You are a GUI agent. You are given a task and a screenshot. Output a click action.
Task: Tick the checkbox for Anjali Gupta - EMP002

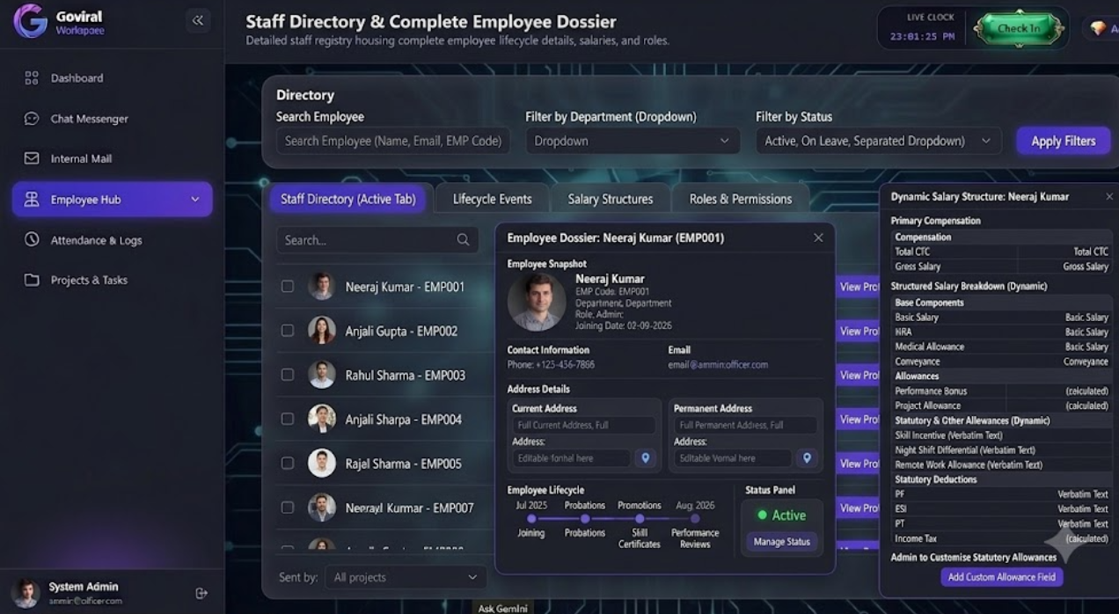coord(288,331)
